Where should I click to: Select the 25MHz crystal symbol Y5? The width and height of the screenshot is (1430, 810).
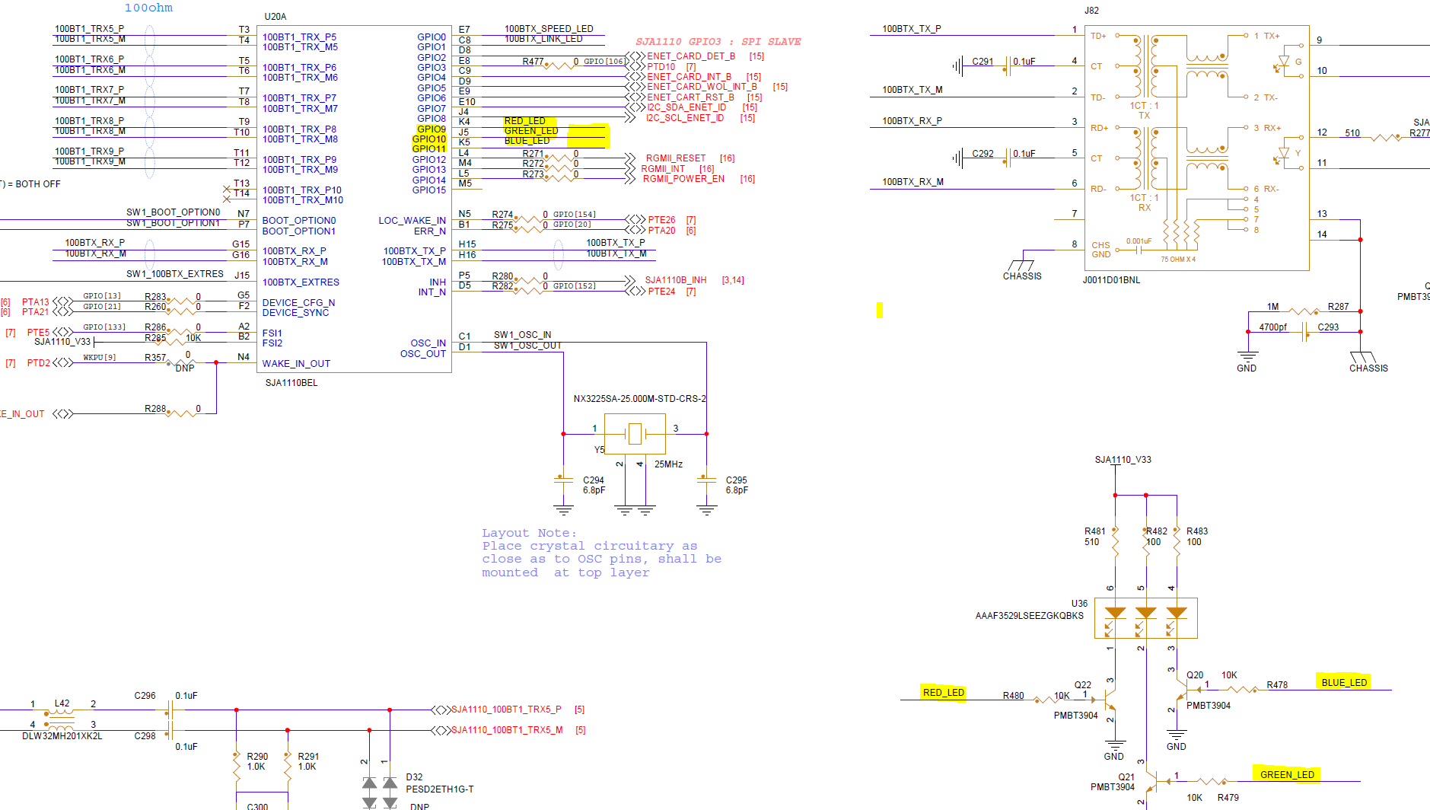(x=634, y=434)
